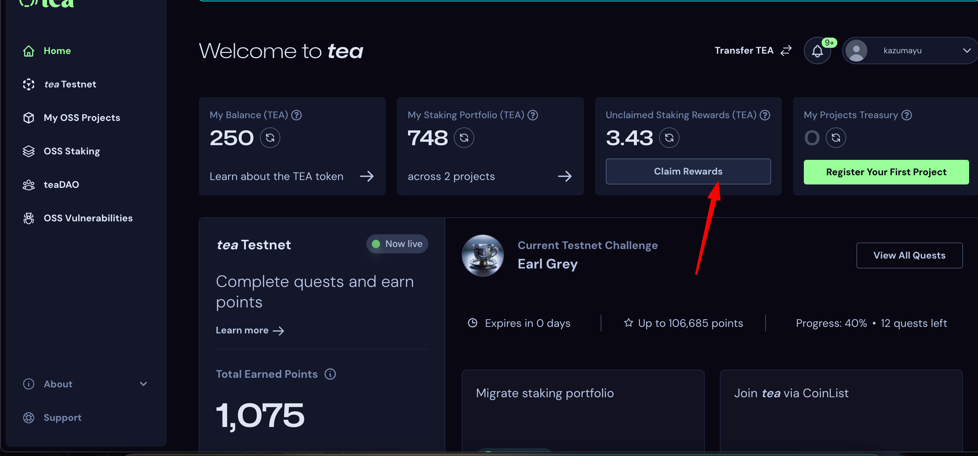The image size is (978, 456).
Task: Refresh My Projects Treasury value
Action: point(836,138)
